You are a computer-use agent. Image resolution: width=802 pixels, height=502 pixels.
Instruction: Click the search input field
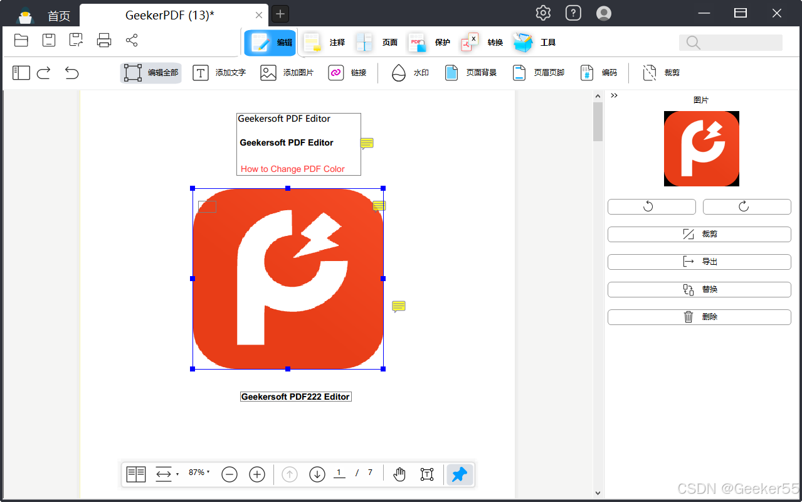[x=731, y=43]
